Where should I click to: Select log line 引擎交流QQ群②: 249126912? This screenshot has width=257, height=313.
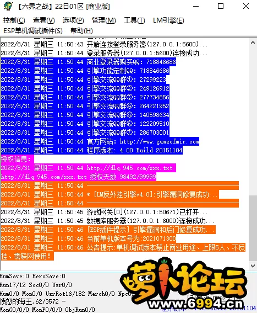(85, 88)
